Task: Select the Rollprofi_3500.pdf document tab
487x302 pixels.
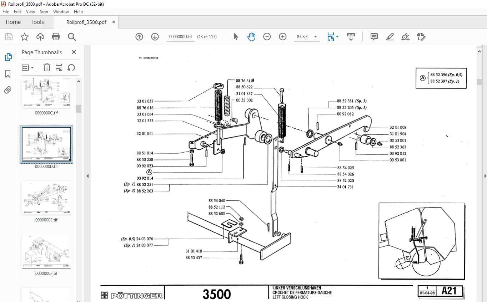Action: pos(86,22)
